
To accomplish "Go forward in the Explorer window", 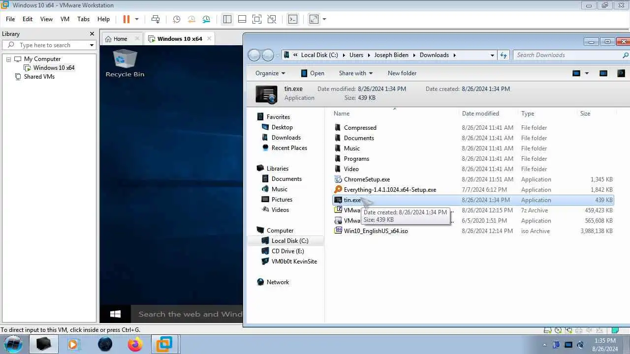I will [268, 55].
